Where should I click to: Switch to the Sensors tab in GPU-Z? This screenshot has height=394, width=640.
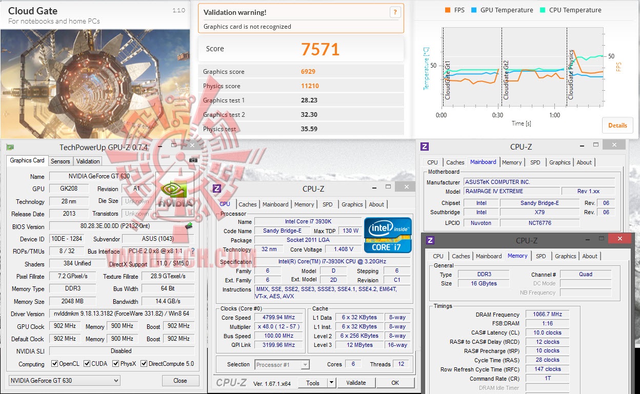click(x=60, y=161)
